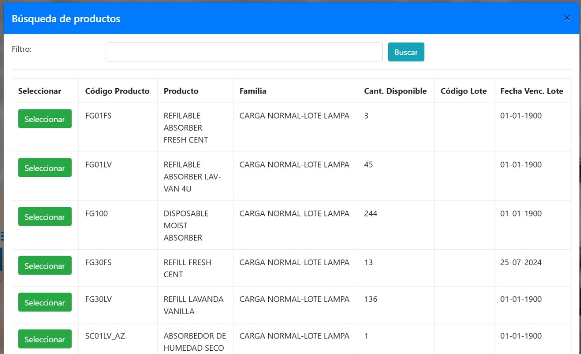Select product FG30LV

coord(45,303)
